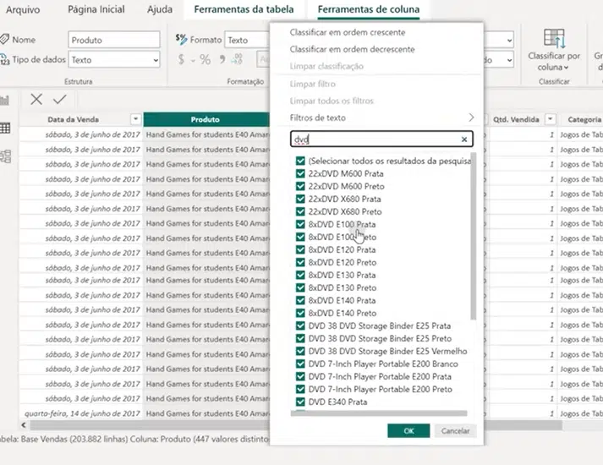Viewport: 603px width, 465px height.
Task: Open lower right ribbon dropdown
Action: pos(509,60)
